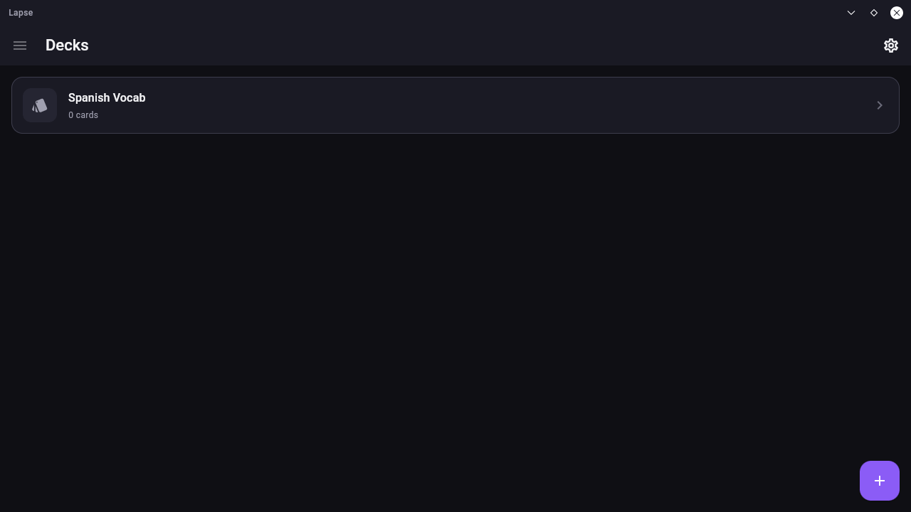This screenshot has width=911, height=512.
Task: Click blank header space beside Decks title
Action: pyautogui.click(x=484, y=46)
